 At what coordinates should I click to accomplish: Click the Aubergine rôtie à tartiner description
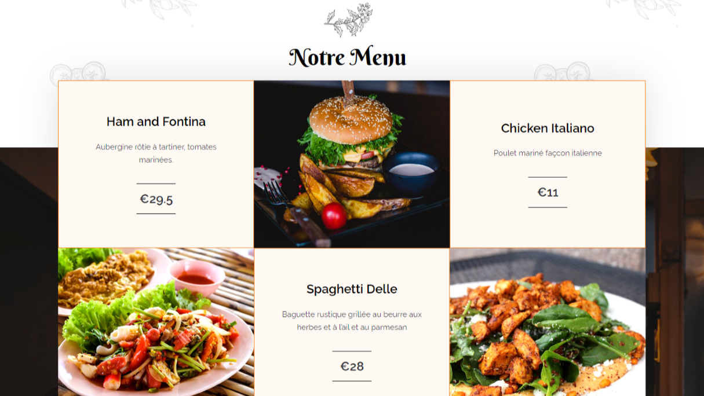(x=156, y=153)
